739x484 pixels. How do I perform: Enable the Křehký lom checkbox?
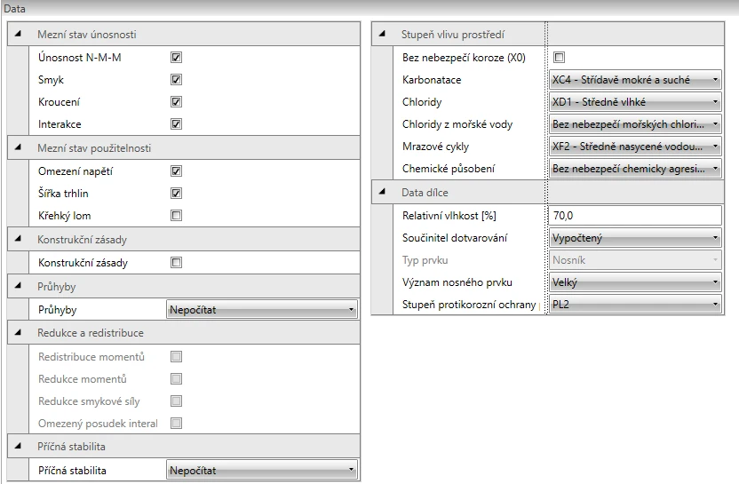pyautogui.click(x=176, y=216)
